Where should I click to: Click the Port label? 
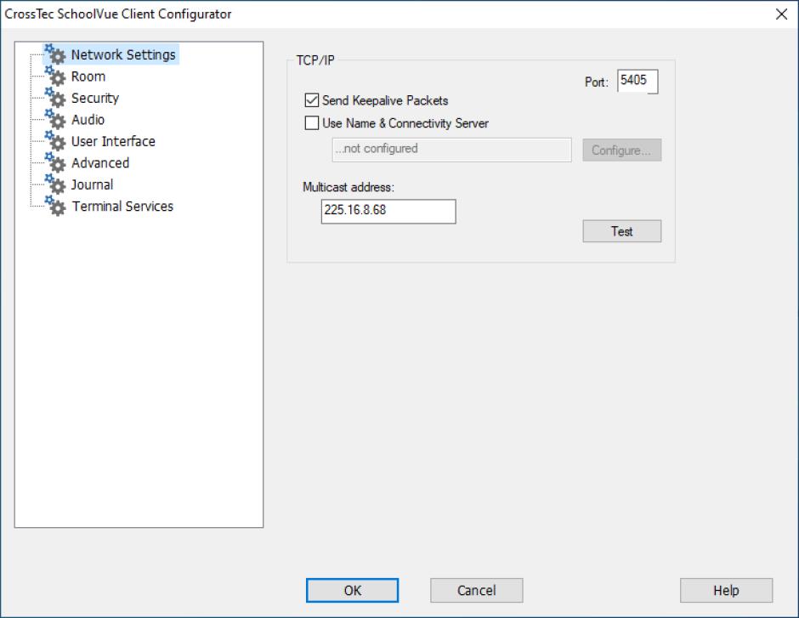596,82
